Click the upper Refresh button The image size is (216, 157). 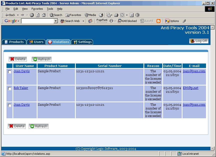(x=41, y=59)
